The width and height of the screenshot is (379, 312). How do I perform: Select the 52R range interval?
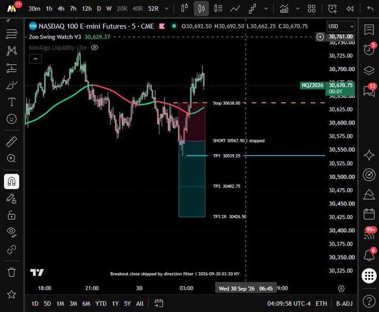pyautogui.click(x=153, y=9)
